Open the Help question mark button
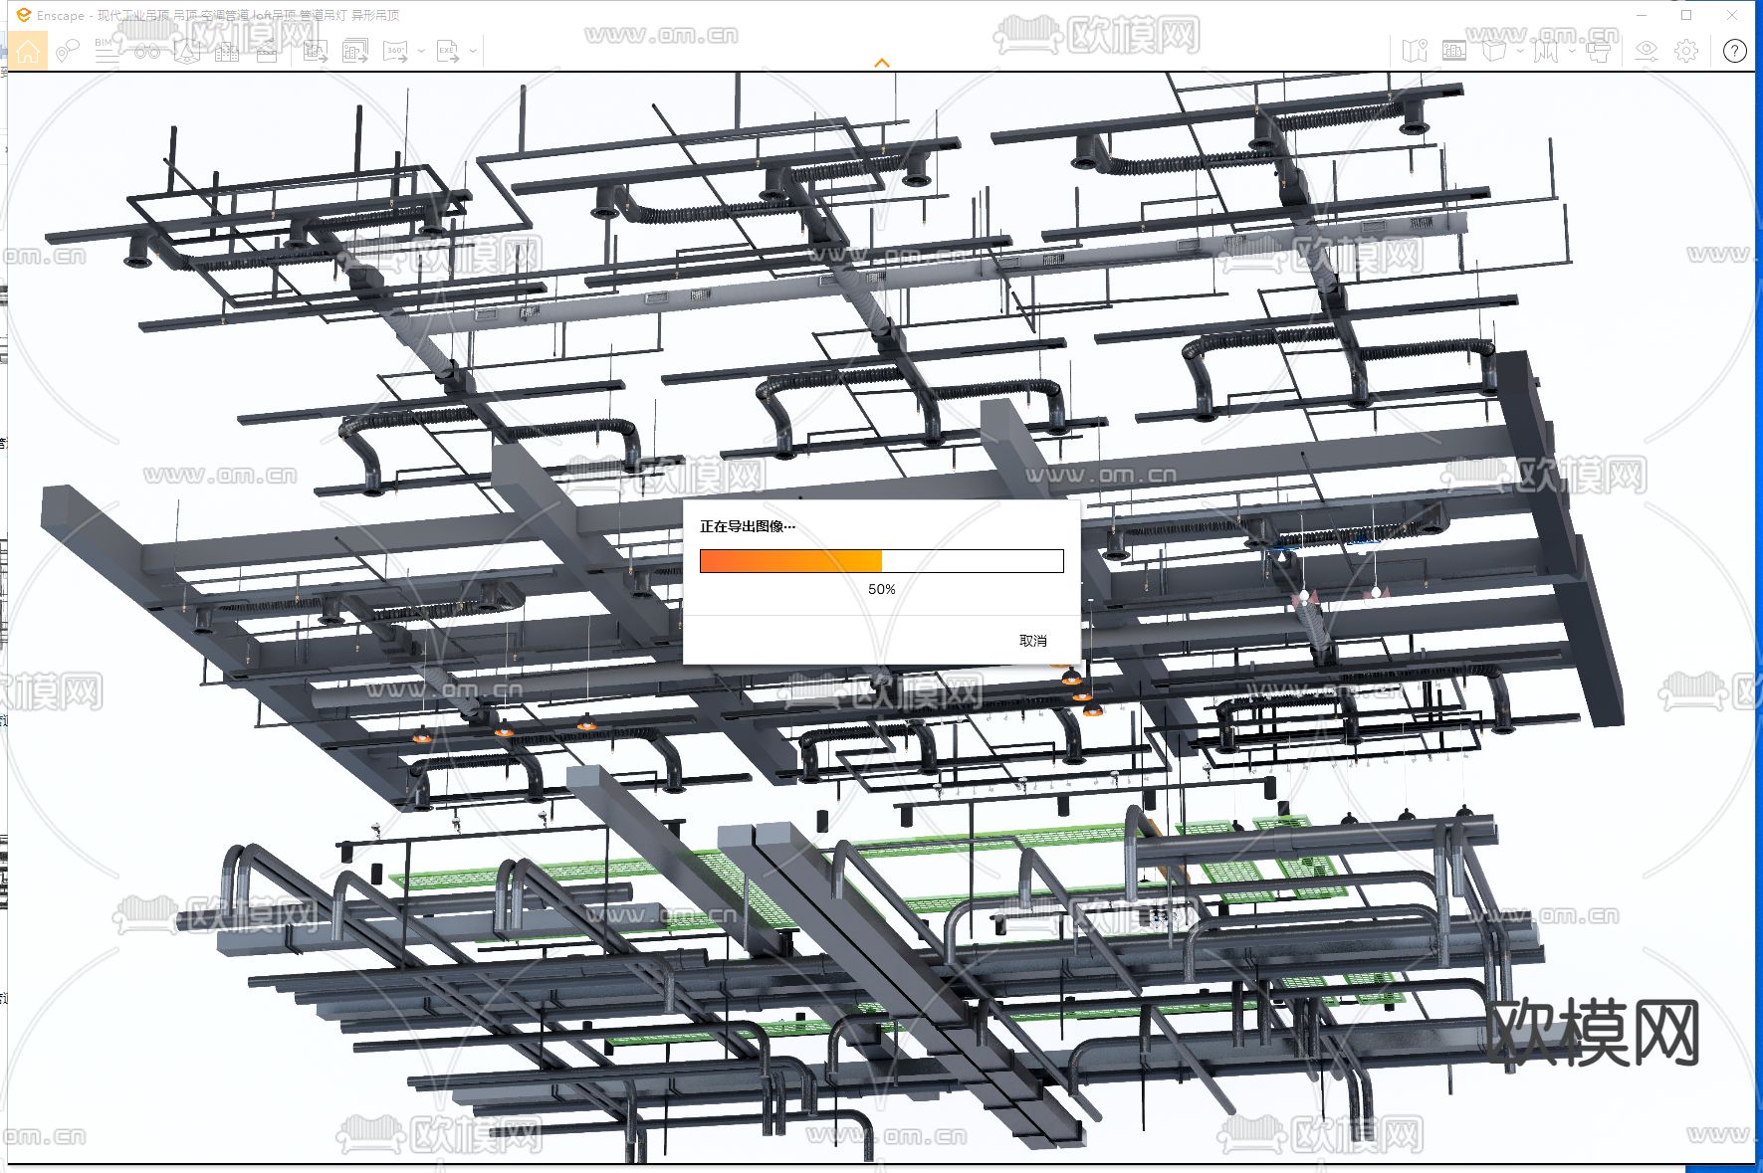The height and width of the screenshot is (1173, 1763). [x=1734, y=51]
